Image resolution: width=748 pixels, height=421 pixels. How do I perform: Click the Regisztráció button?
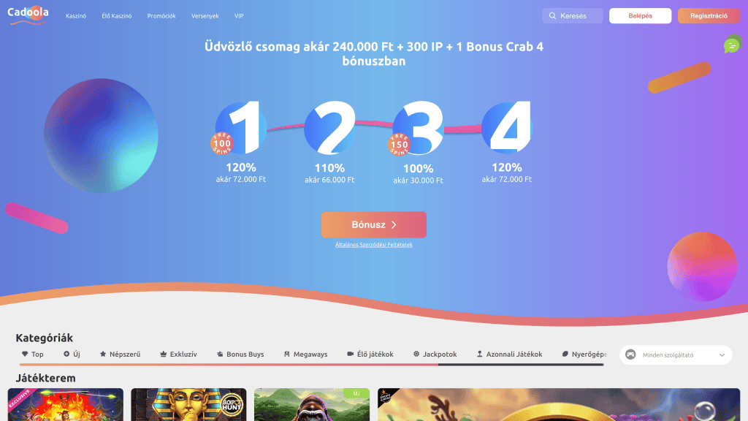click(x=709, y=16)
